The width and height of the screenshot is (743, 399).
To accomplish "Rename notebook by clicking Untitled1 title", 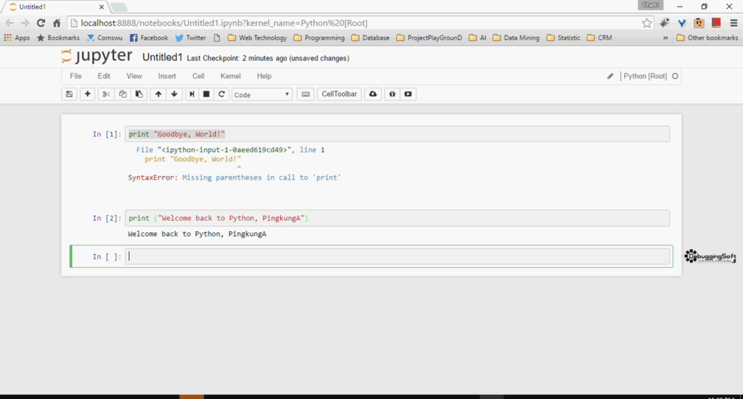I will point(162,57).
